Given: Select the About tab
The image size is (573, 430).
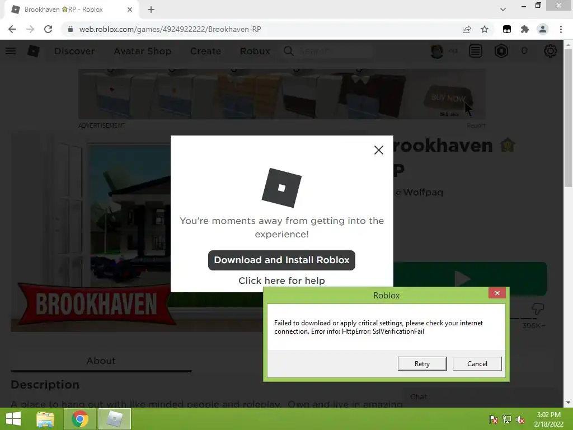Looking at the screenshot, I should tap(101, 361).
